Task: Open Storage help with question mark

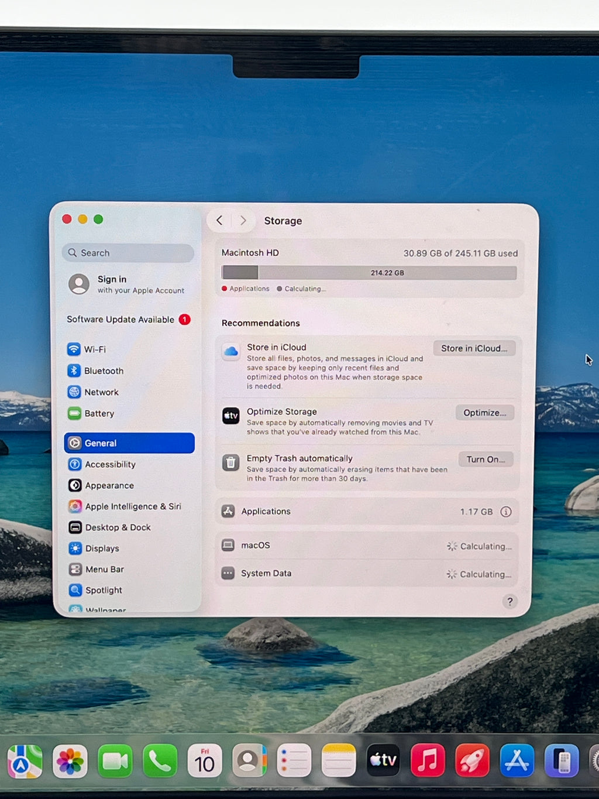Action: 510,602
